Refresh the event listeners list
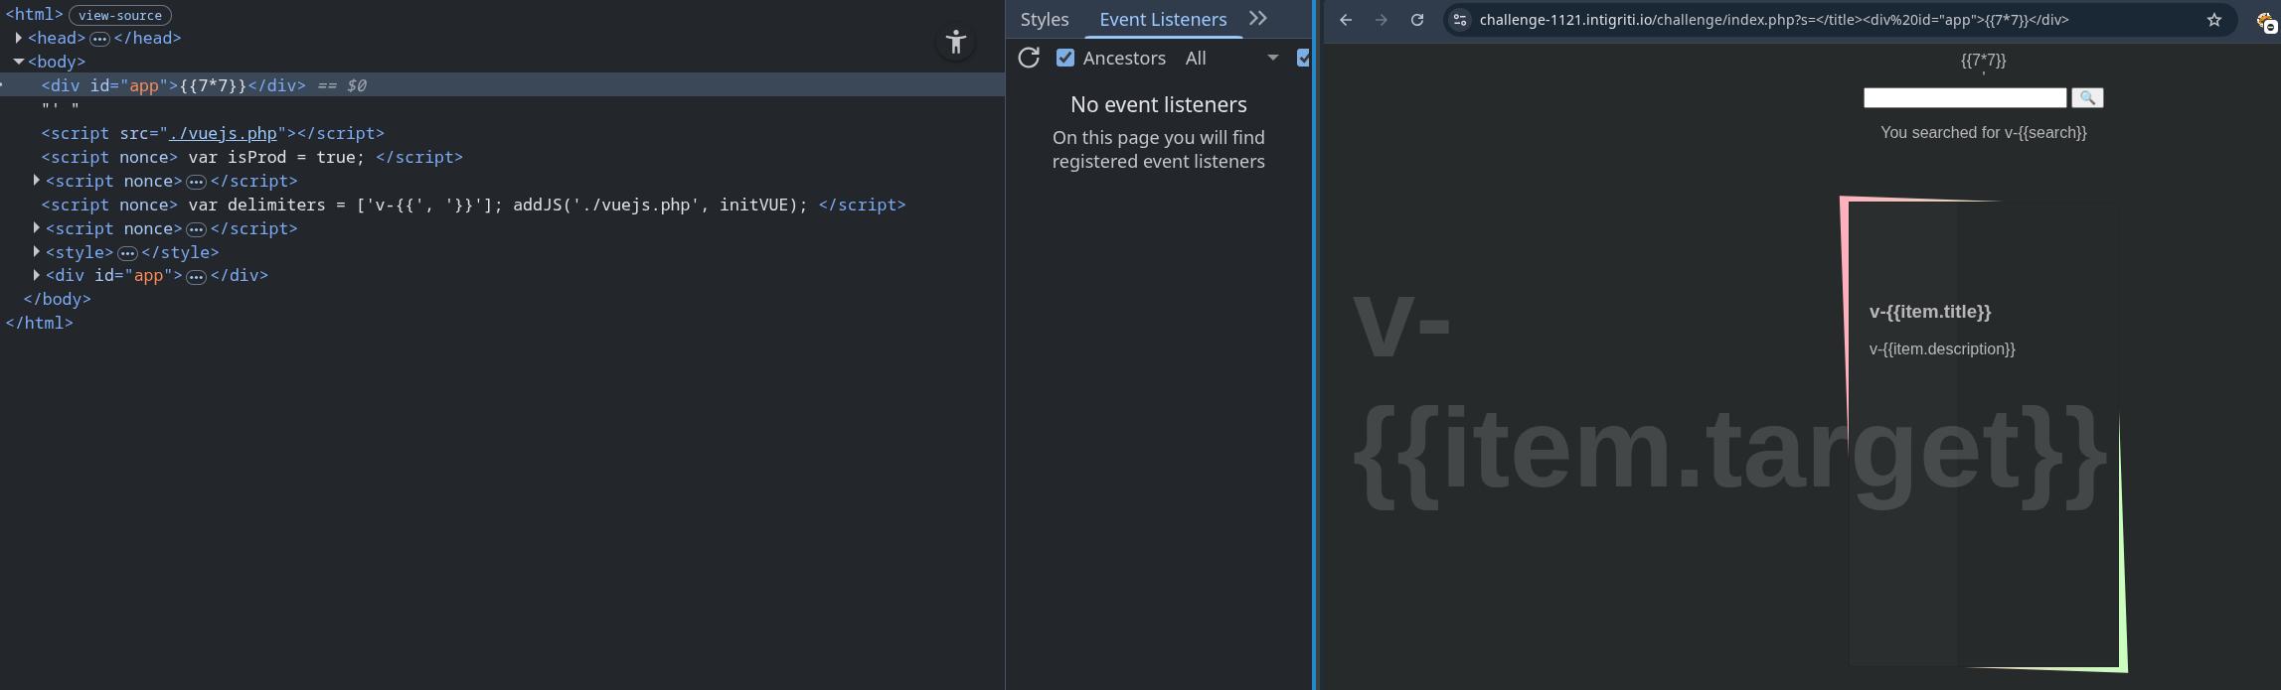 pyautogui.click(x=1029, y=59)
